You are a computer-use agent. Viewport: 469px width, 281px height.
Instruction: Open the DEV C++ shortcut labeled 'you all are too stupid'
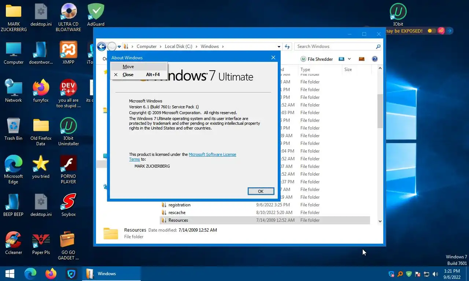[x=69, y=94]
